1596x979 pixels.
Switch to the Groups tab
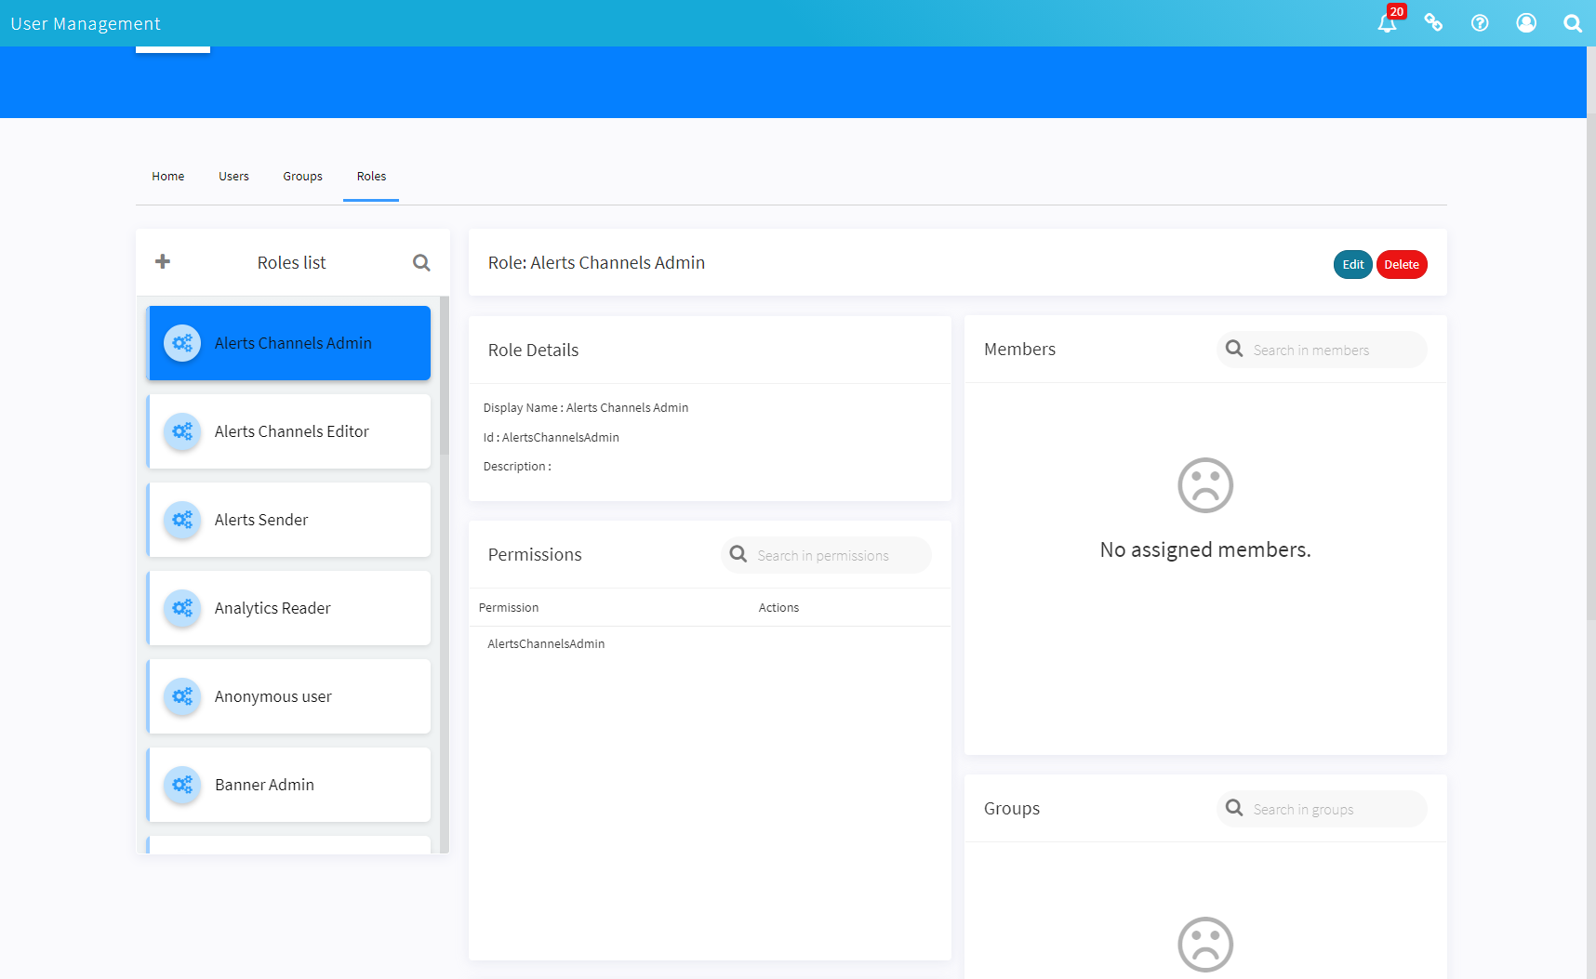point(302,177)
